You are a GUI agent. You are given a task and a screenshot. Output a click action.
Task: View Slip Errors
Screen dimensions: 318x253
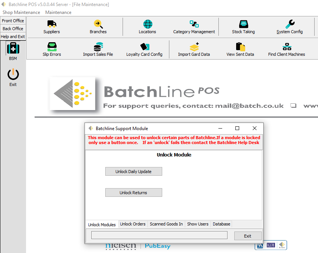(x=52, y=49)
